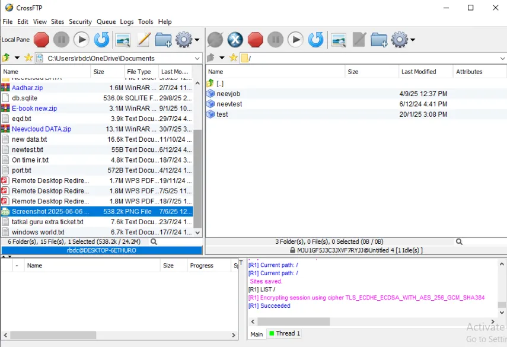Refresh the remote file listing

[x=315, y=40]
